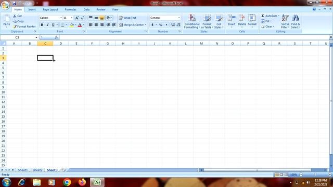The image size is (333, 187).
Task: Toggle Underline formatting
Action: click(x=53, y=25)
